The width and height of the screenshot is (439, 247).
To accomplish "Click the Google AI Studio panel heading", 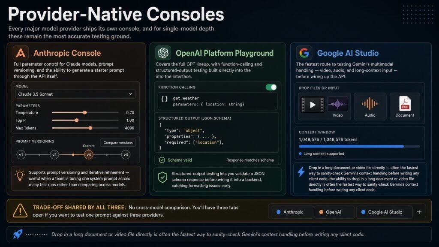I will [348, 53].
